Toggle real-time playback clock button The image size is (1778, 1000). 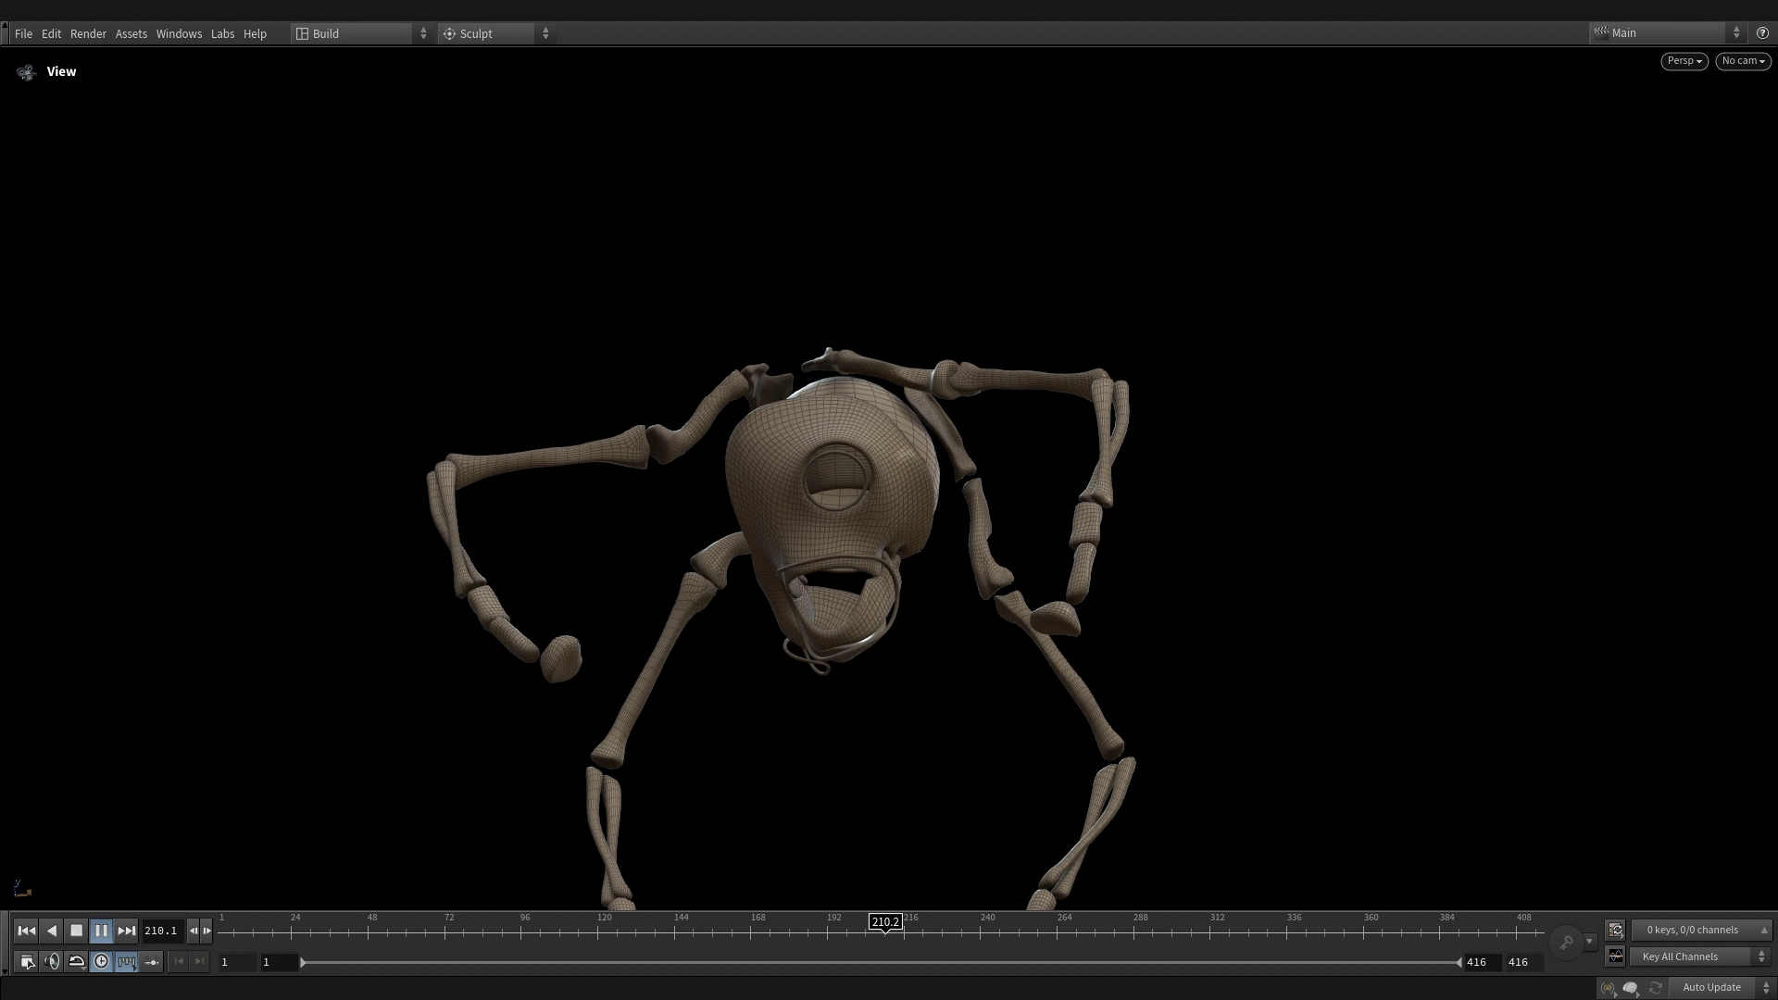(x=101, y=962)
